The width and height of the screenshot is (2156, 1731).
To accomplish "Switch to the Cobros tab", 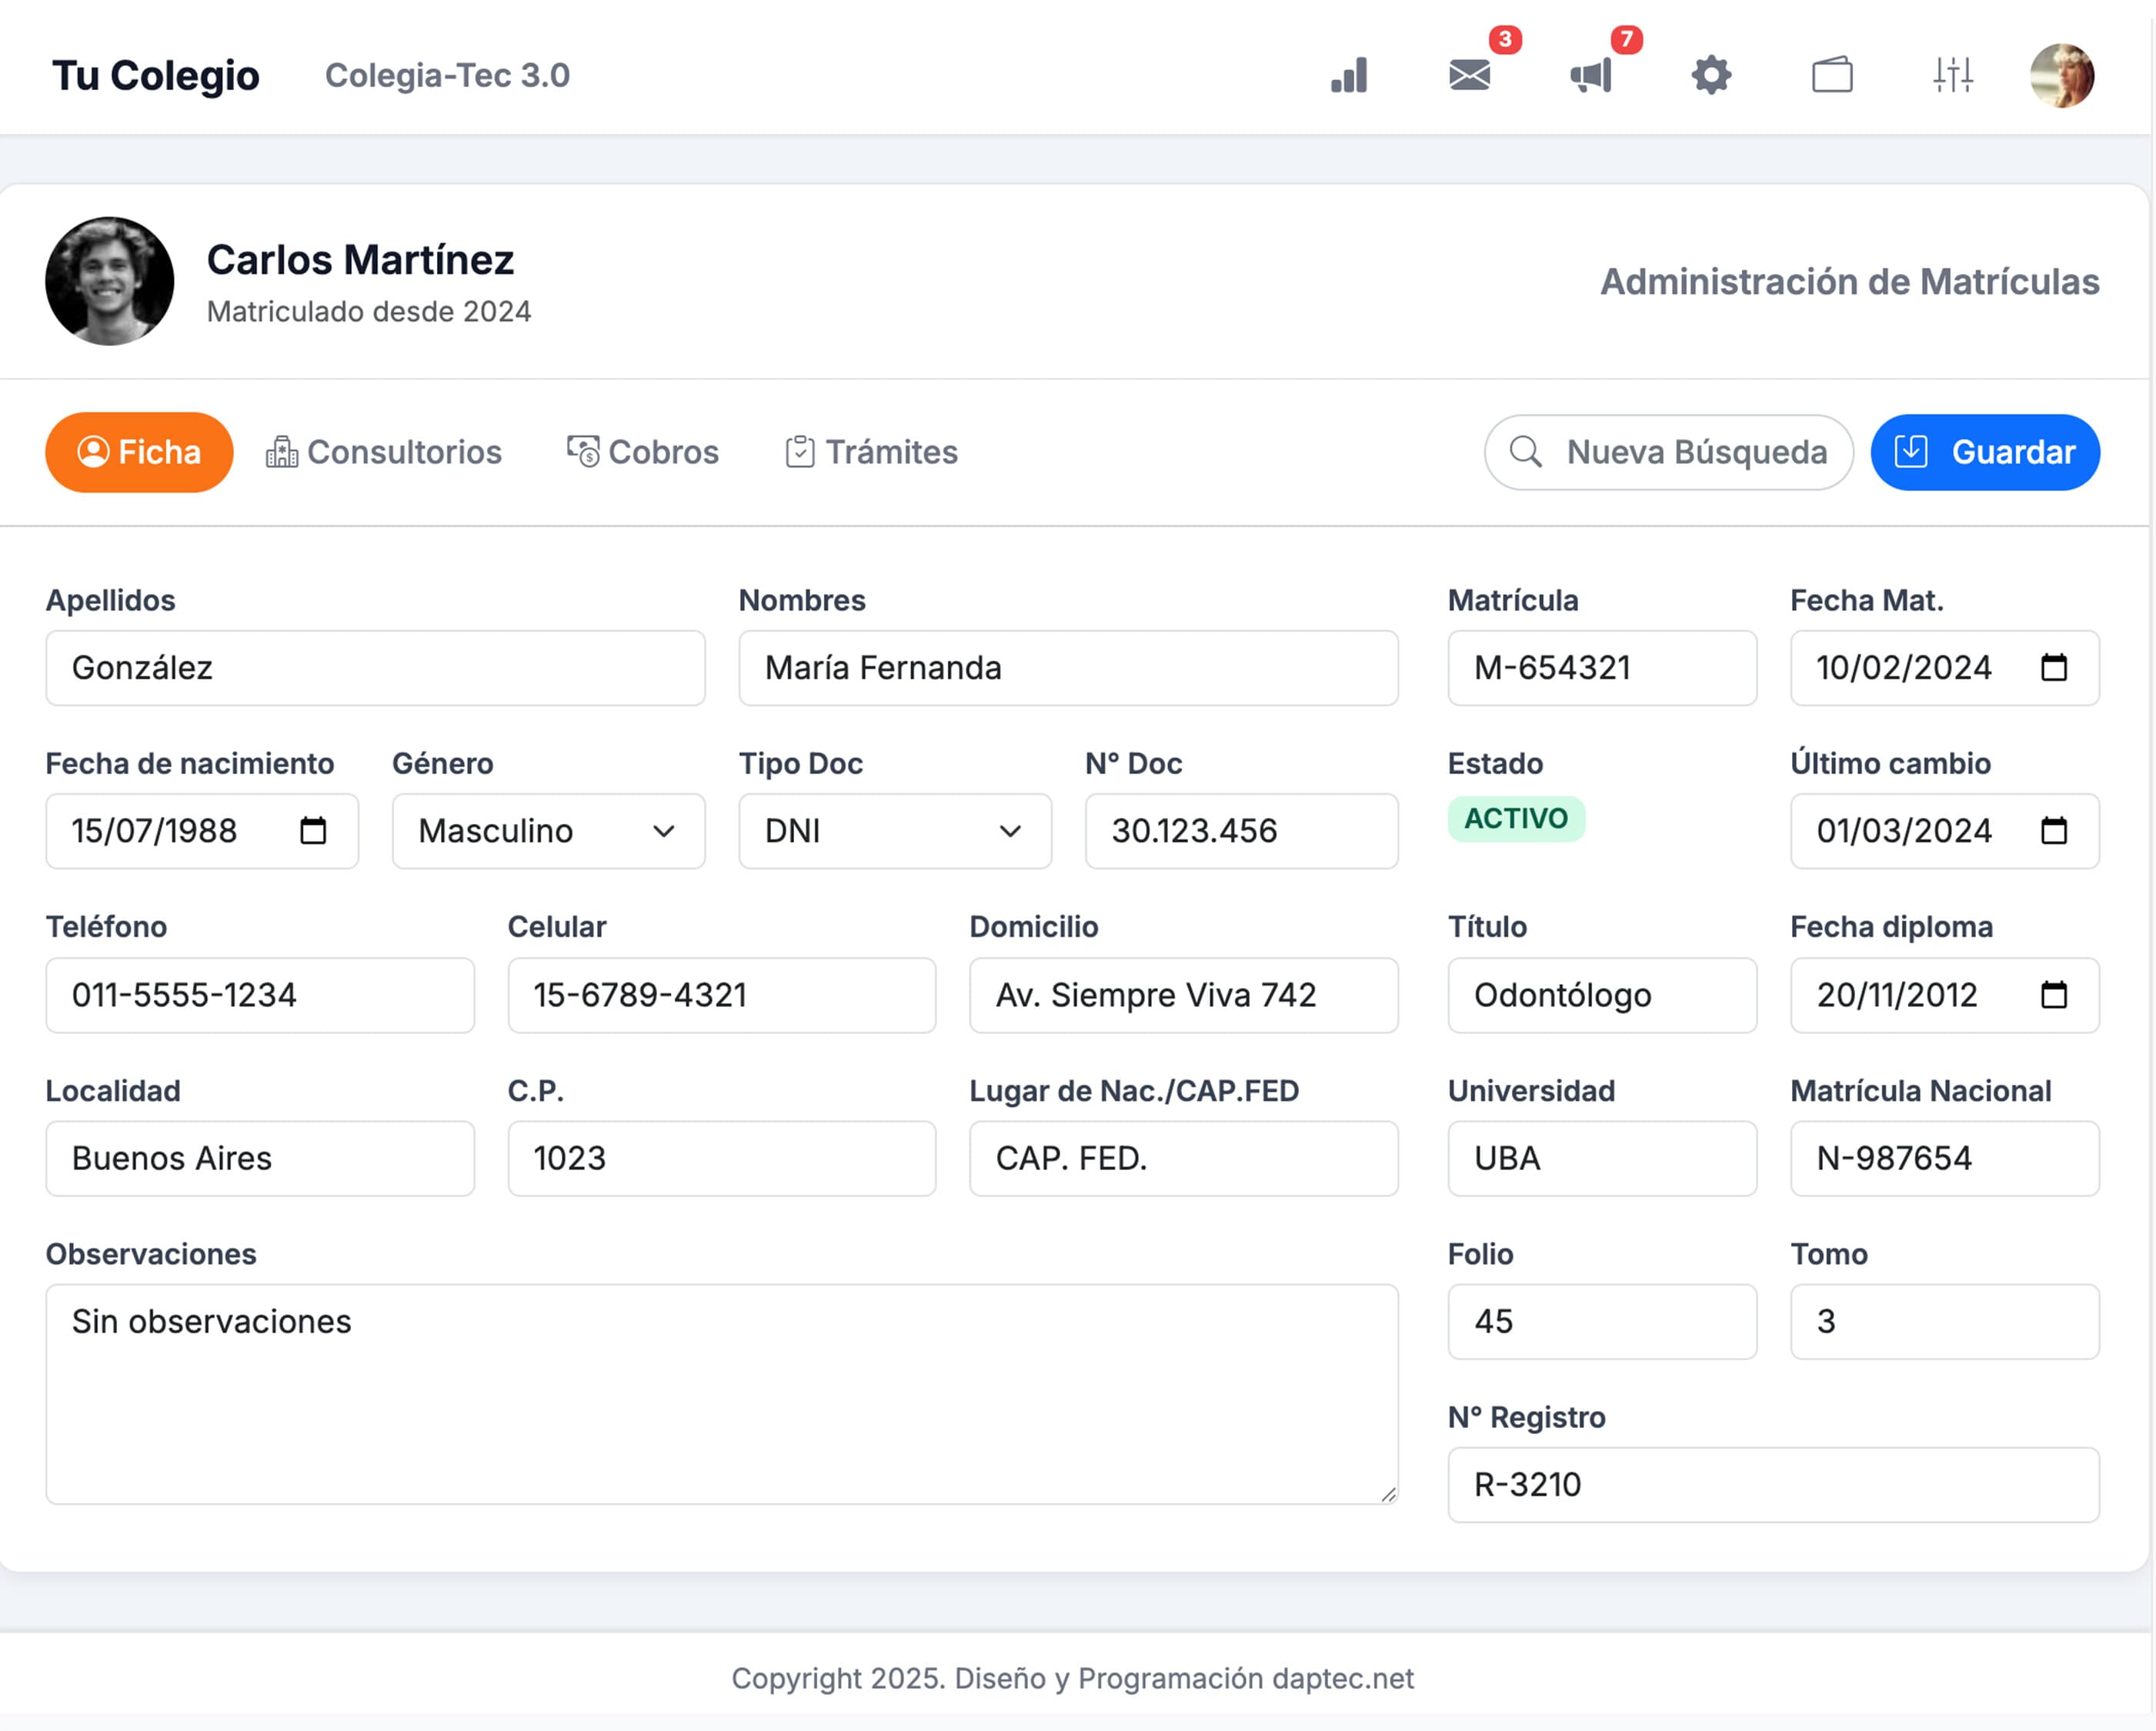I will 643,452.
